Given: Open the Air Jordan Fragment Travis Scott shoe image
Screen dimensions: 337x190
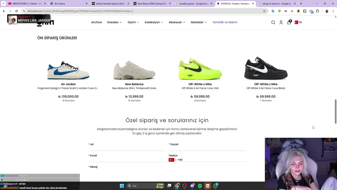Looking at the screenshot, I should (x=68, y=70).
